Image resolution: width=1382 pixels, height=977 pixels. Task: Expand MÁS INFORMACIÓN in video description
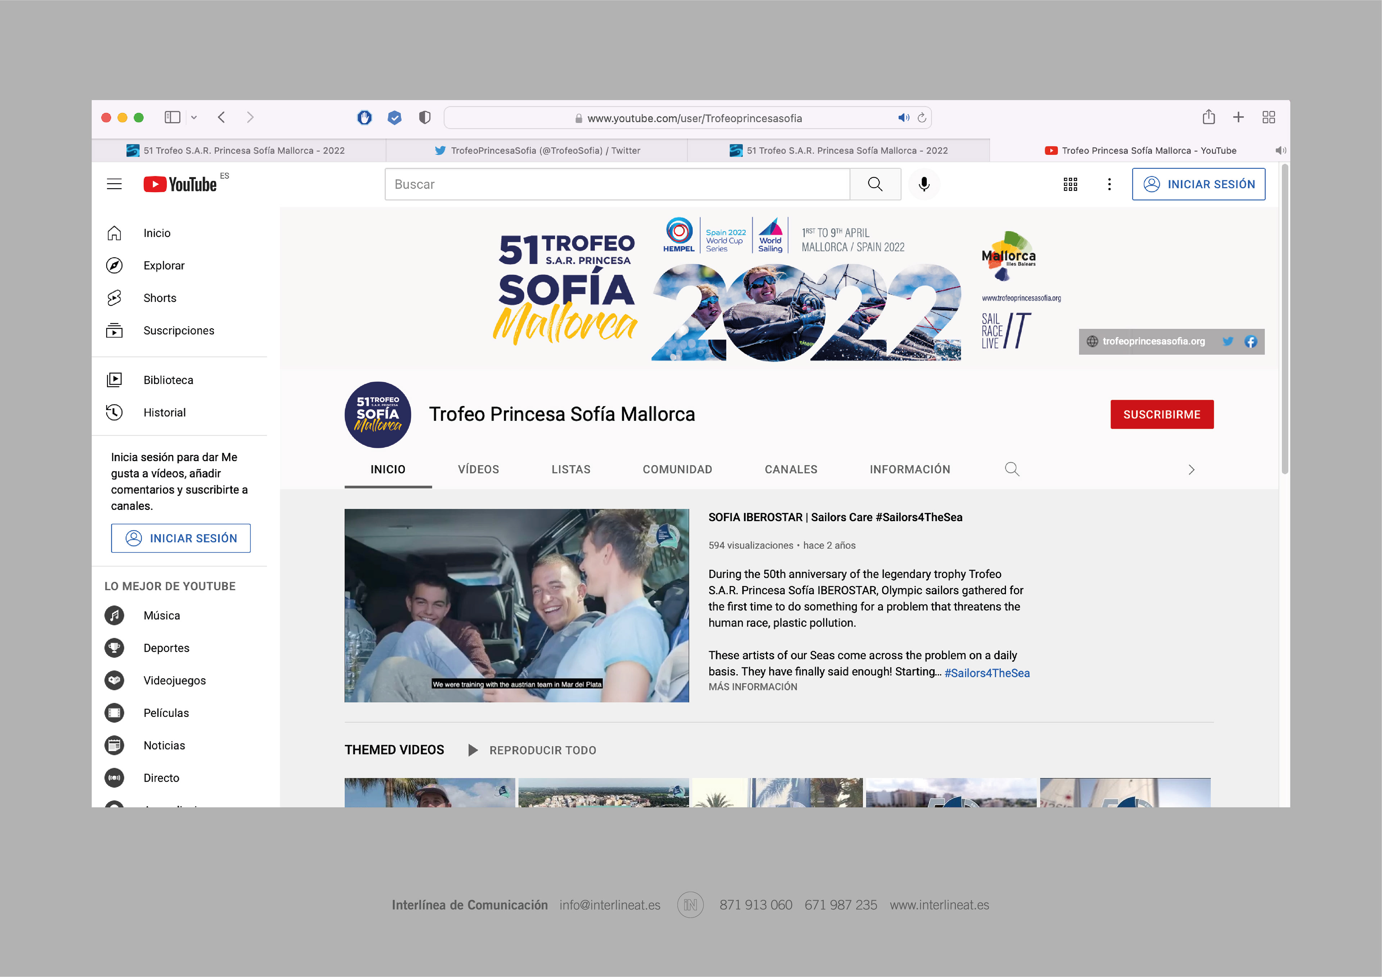click(753, 686)
